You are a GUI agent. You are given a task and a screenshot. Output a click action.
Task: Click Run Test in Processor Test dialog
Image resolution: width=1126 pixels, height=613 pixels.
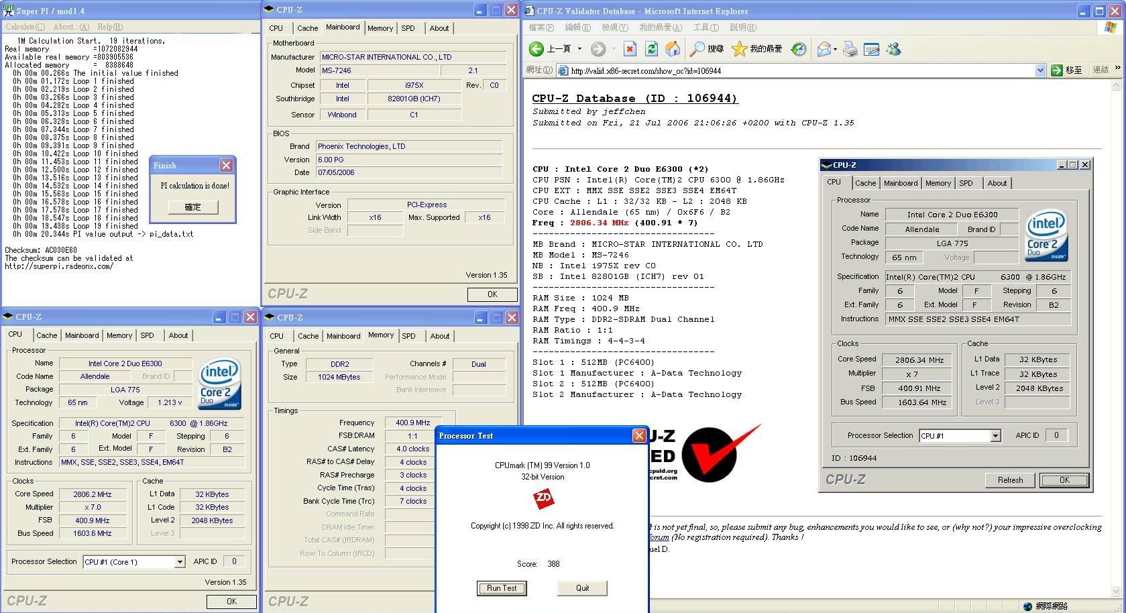pyautogui.click(x=502, y=588)
